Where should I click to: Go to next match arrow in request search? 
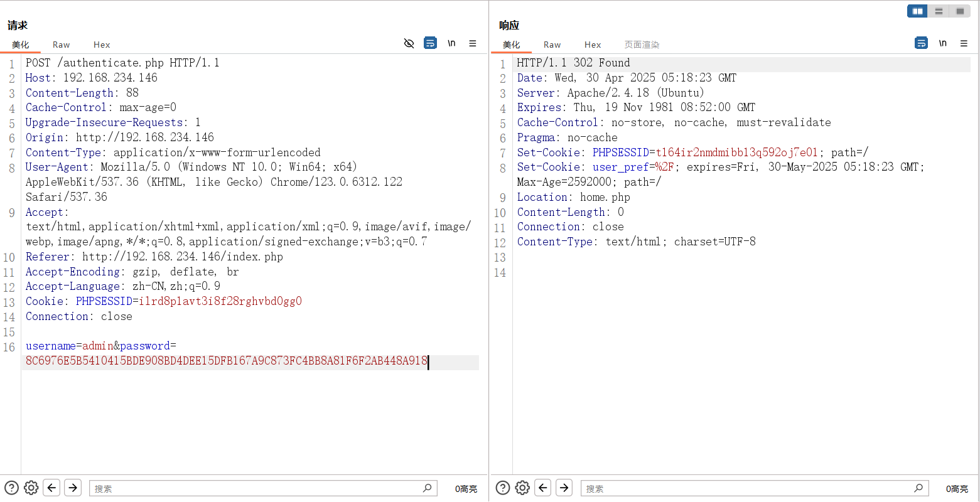click(x=73, y=488)
